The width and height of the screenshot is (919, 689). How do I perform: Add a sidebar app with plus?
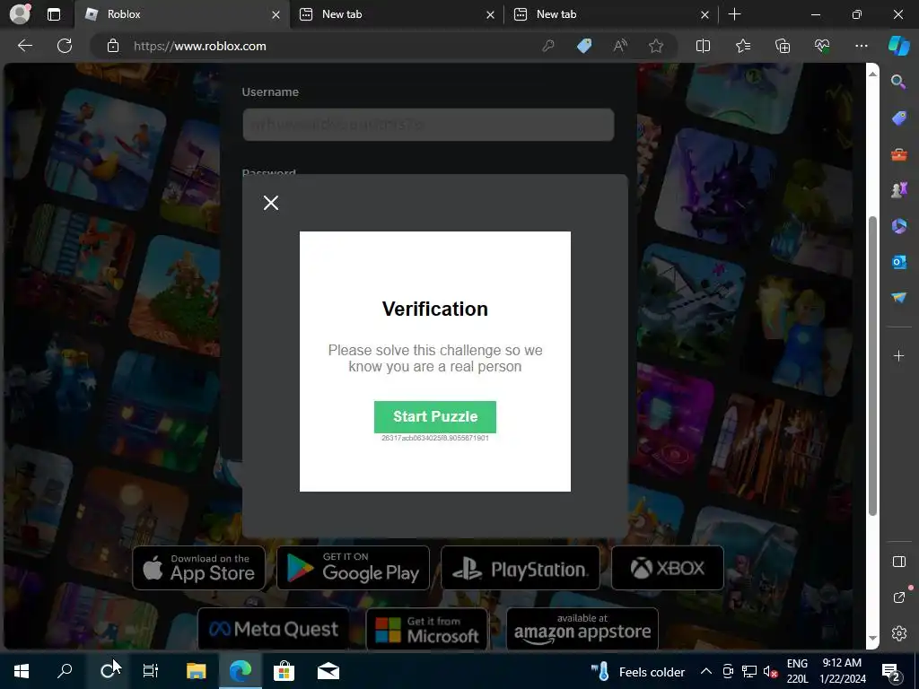tap(898, 355)
